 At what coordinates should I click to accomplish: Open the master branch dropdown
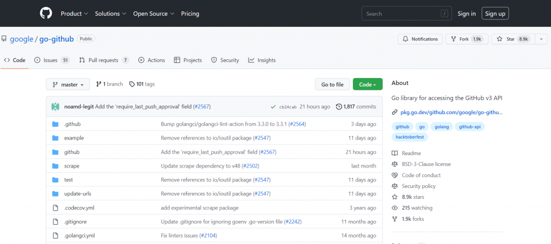pos(68,85)
